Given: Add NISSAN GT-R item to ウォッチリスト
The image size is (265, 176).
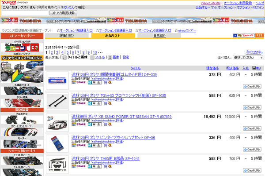Looking at the screenshot, I should (x=252, y=128).
